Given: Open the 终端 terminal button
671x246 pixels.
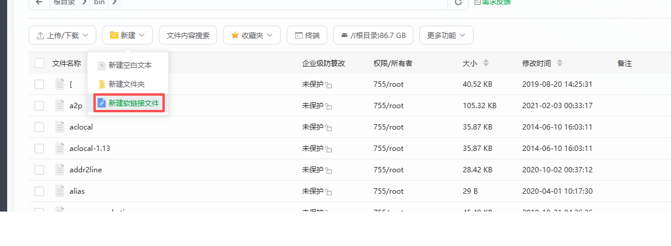Looking at the screenshot, I should (307, 36).
